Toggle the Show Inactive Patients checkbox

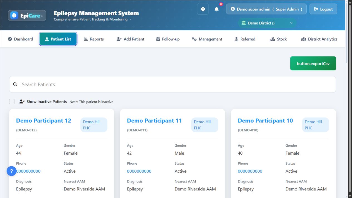12,102
